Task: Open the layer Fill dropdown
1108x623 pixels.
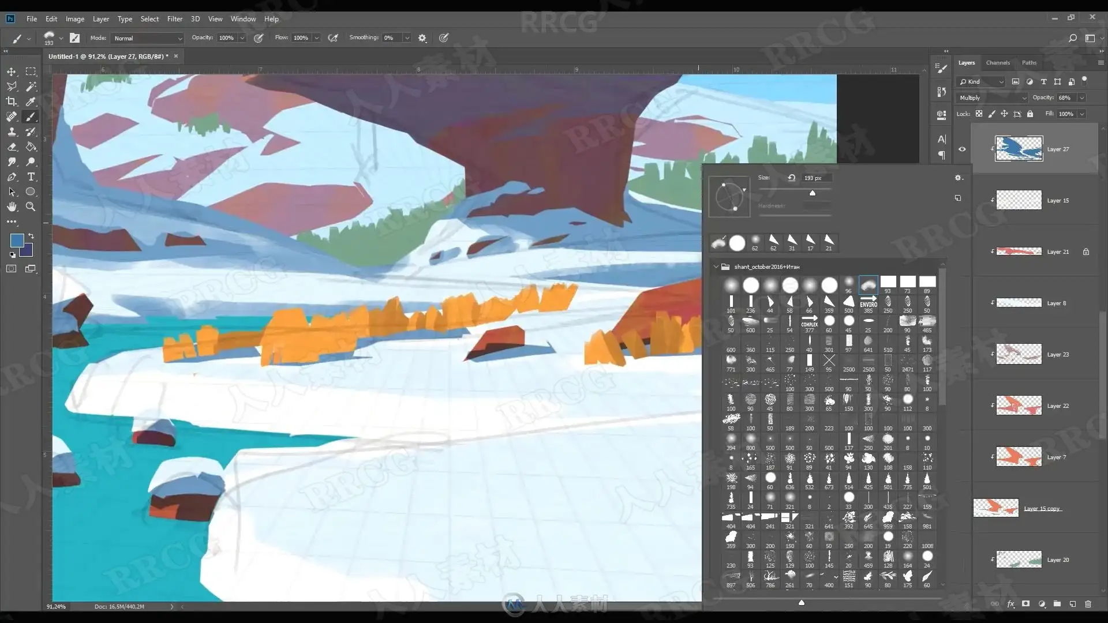Action: pos(1082,114)
